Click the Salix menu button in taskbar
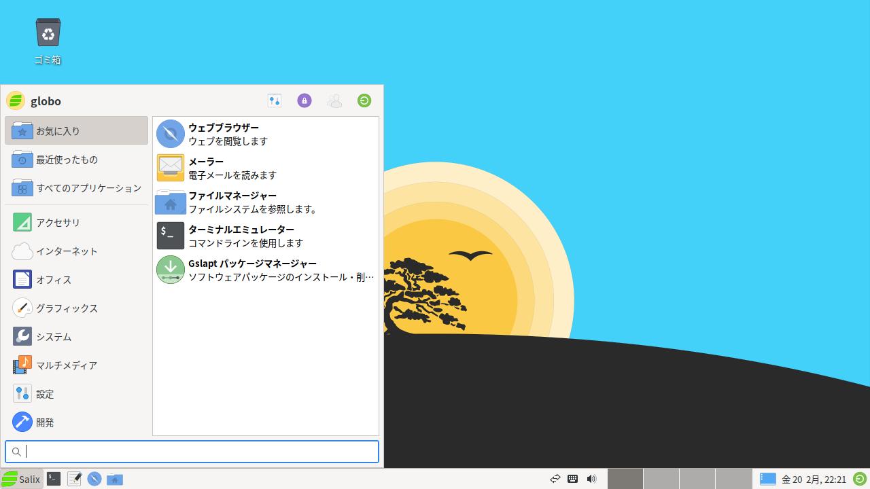This screenshot has width=870, height=489. (22, 479)
